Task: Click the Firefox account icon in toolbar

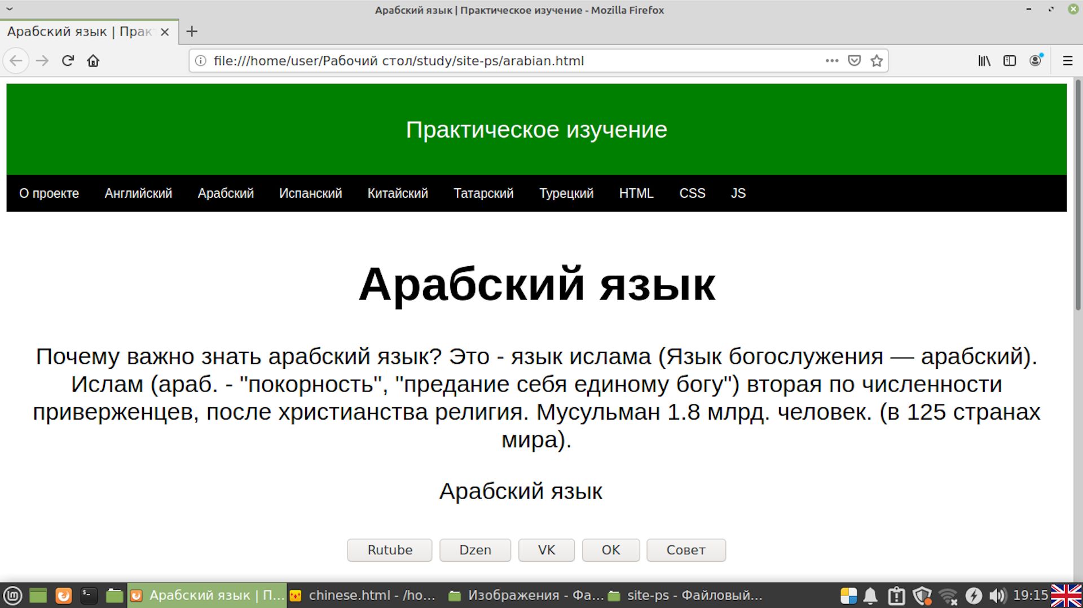Action: tap(1035, 61)
